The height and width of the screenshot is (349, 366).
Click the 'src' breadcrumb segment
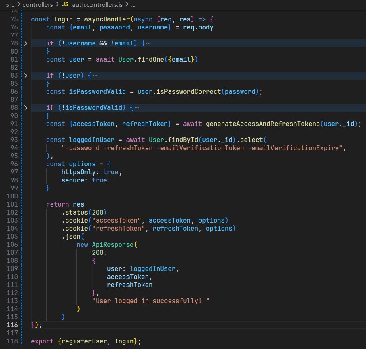[x=10, y=5]
